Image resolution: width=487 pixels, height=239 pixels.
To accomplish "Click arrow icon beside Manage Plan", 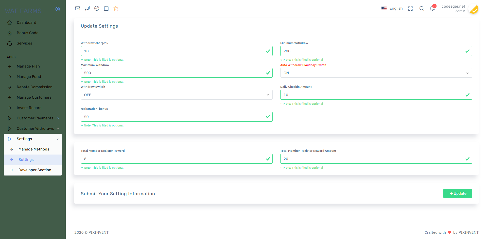I will [10, 67].
